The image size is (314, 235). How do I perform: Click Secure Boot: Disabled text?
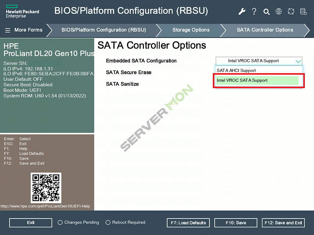[28, 85]
